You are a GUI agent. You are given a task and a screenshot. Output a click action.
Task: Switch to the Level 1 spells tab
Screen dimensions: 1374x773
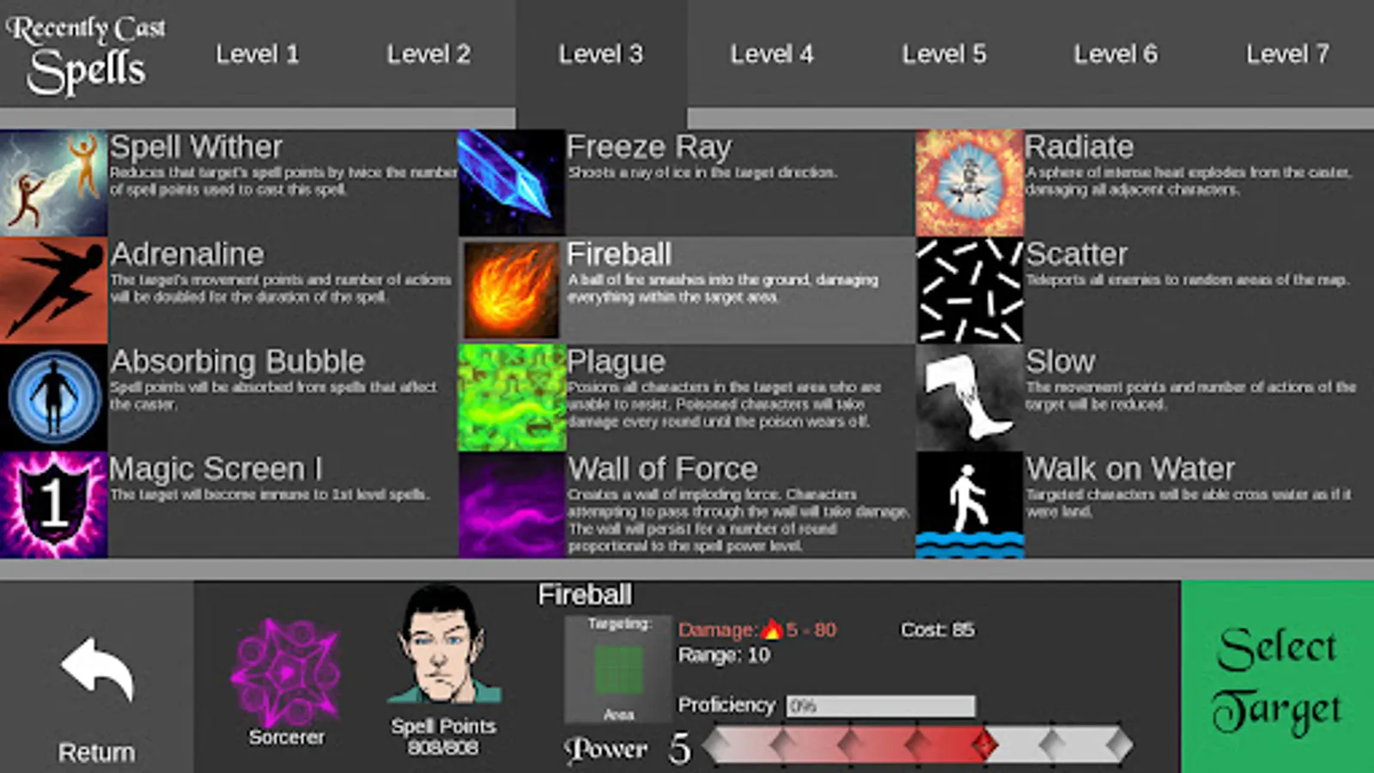257,54
